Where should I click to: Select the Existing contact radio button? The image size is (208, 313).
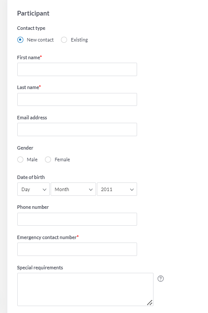[64, 40]
